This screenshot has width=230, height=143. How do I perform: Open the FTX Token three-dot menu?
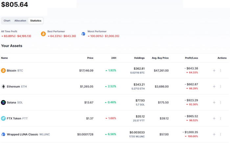tap(220, 118)
